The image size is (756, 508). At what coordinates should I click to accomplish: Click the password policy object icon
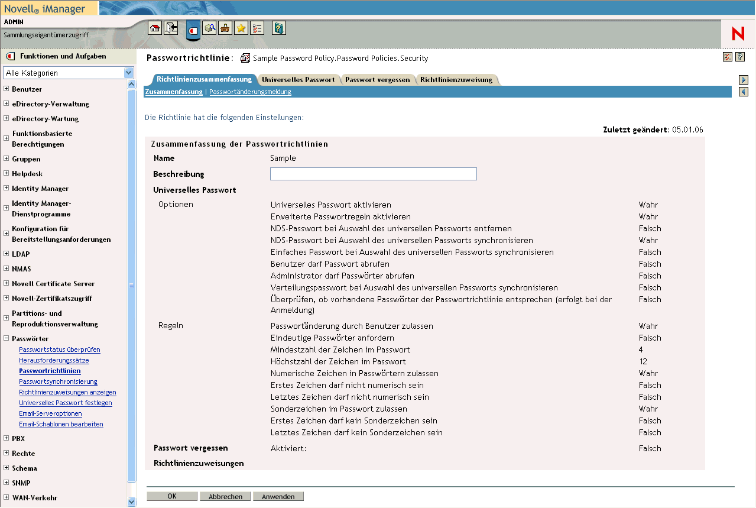245,58
